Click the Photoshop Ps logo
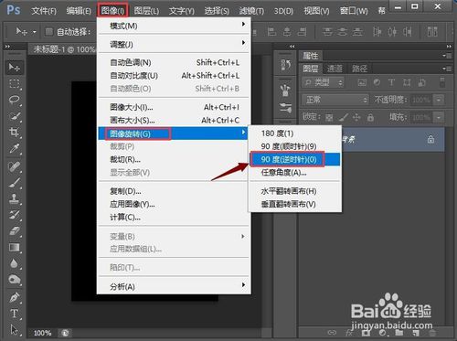The width and height of the screenshot is (457, 341). 14,10
